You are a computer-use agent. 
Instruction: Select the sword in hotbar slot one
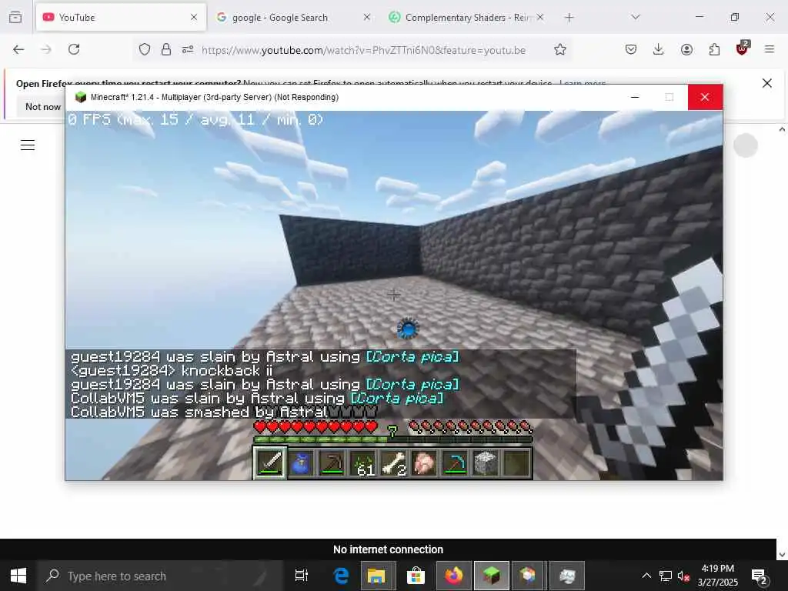tap(270, 462)
